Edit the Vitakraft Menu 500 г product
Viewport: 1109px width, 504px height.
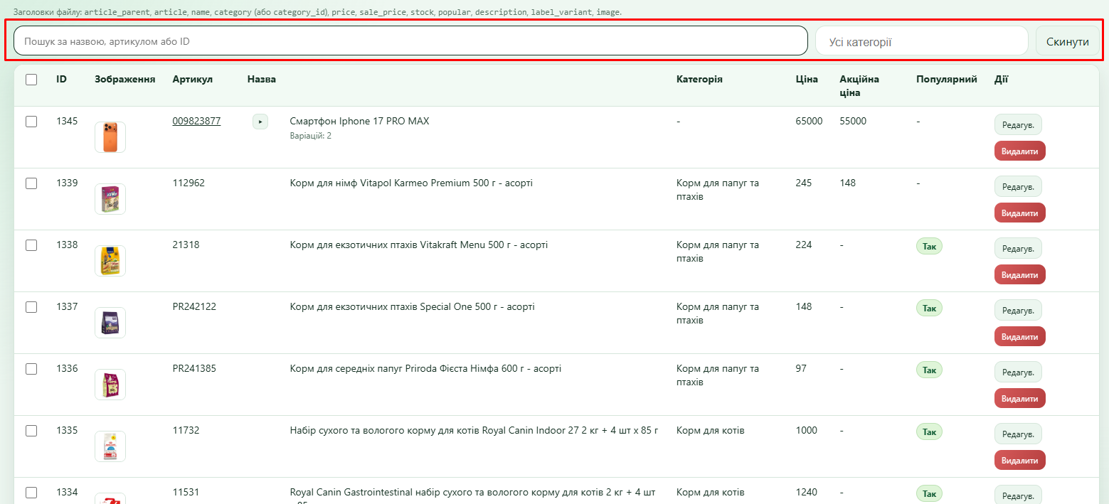1018,249
